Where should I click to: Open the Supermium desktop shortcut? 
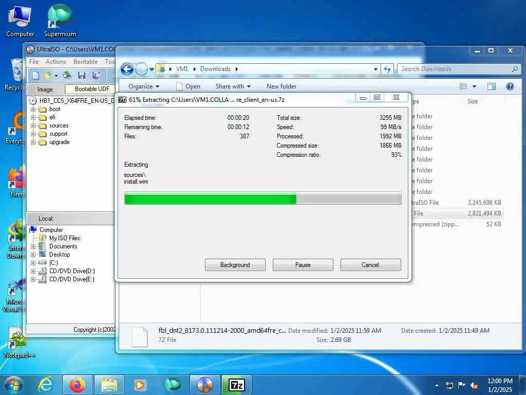60,21
